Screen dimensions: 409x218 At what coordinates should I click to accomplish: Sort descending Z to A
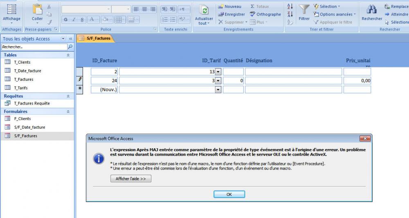click(290, 14)
